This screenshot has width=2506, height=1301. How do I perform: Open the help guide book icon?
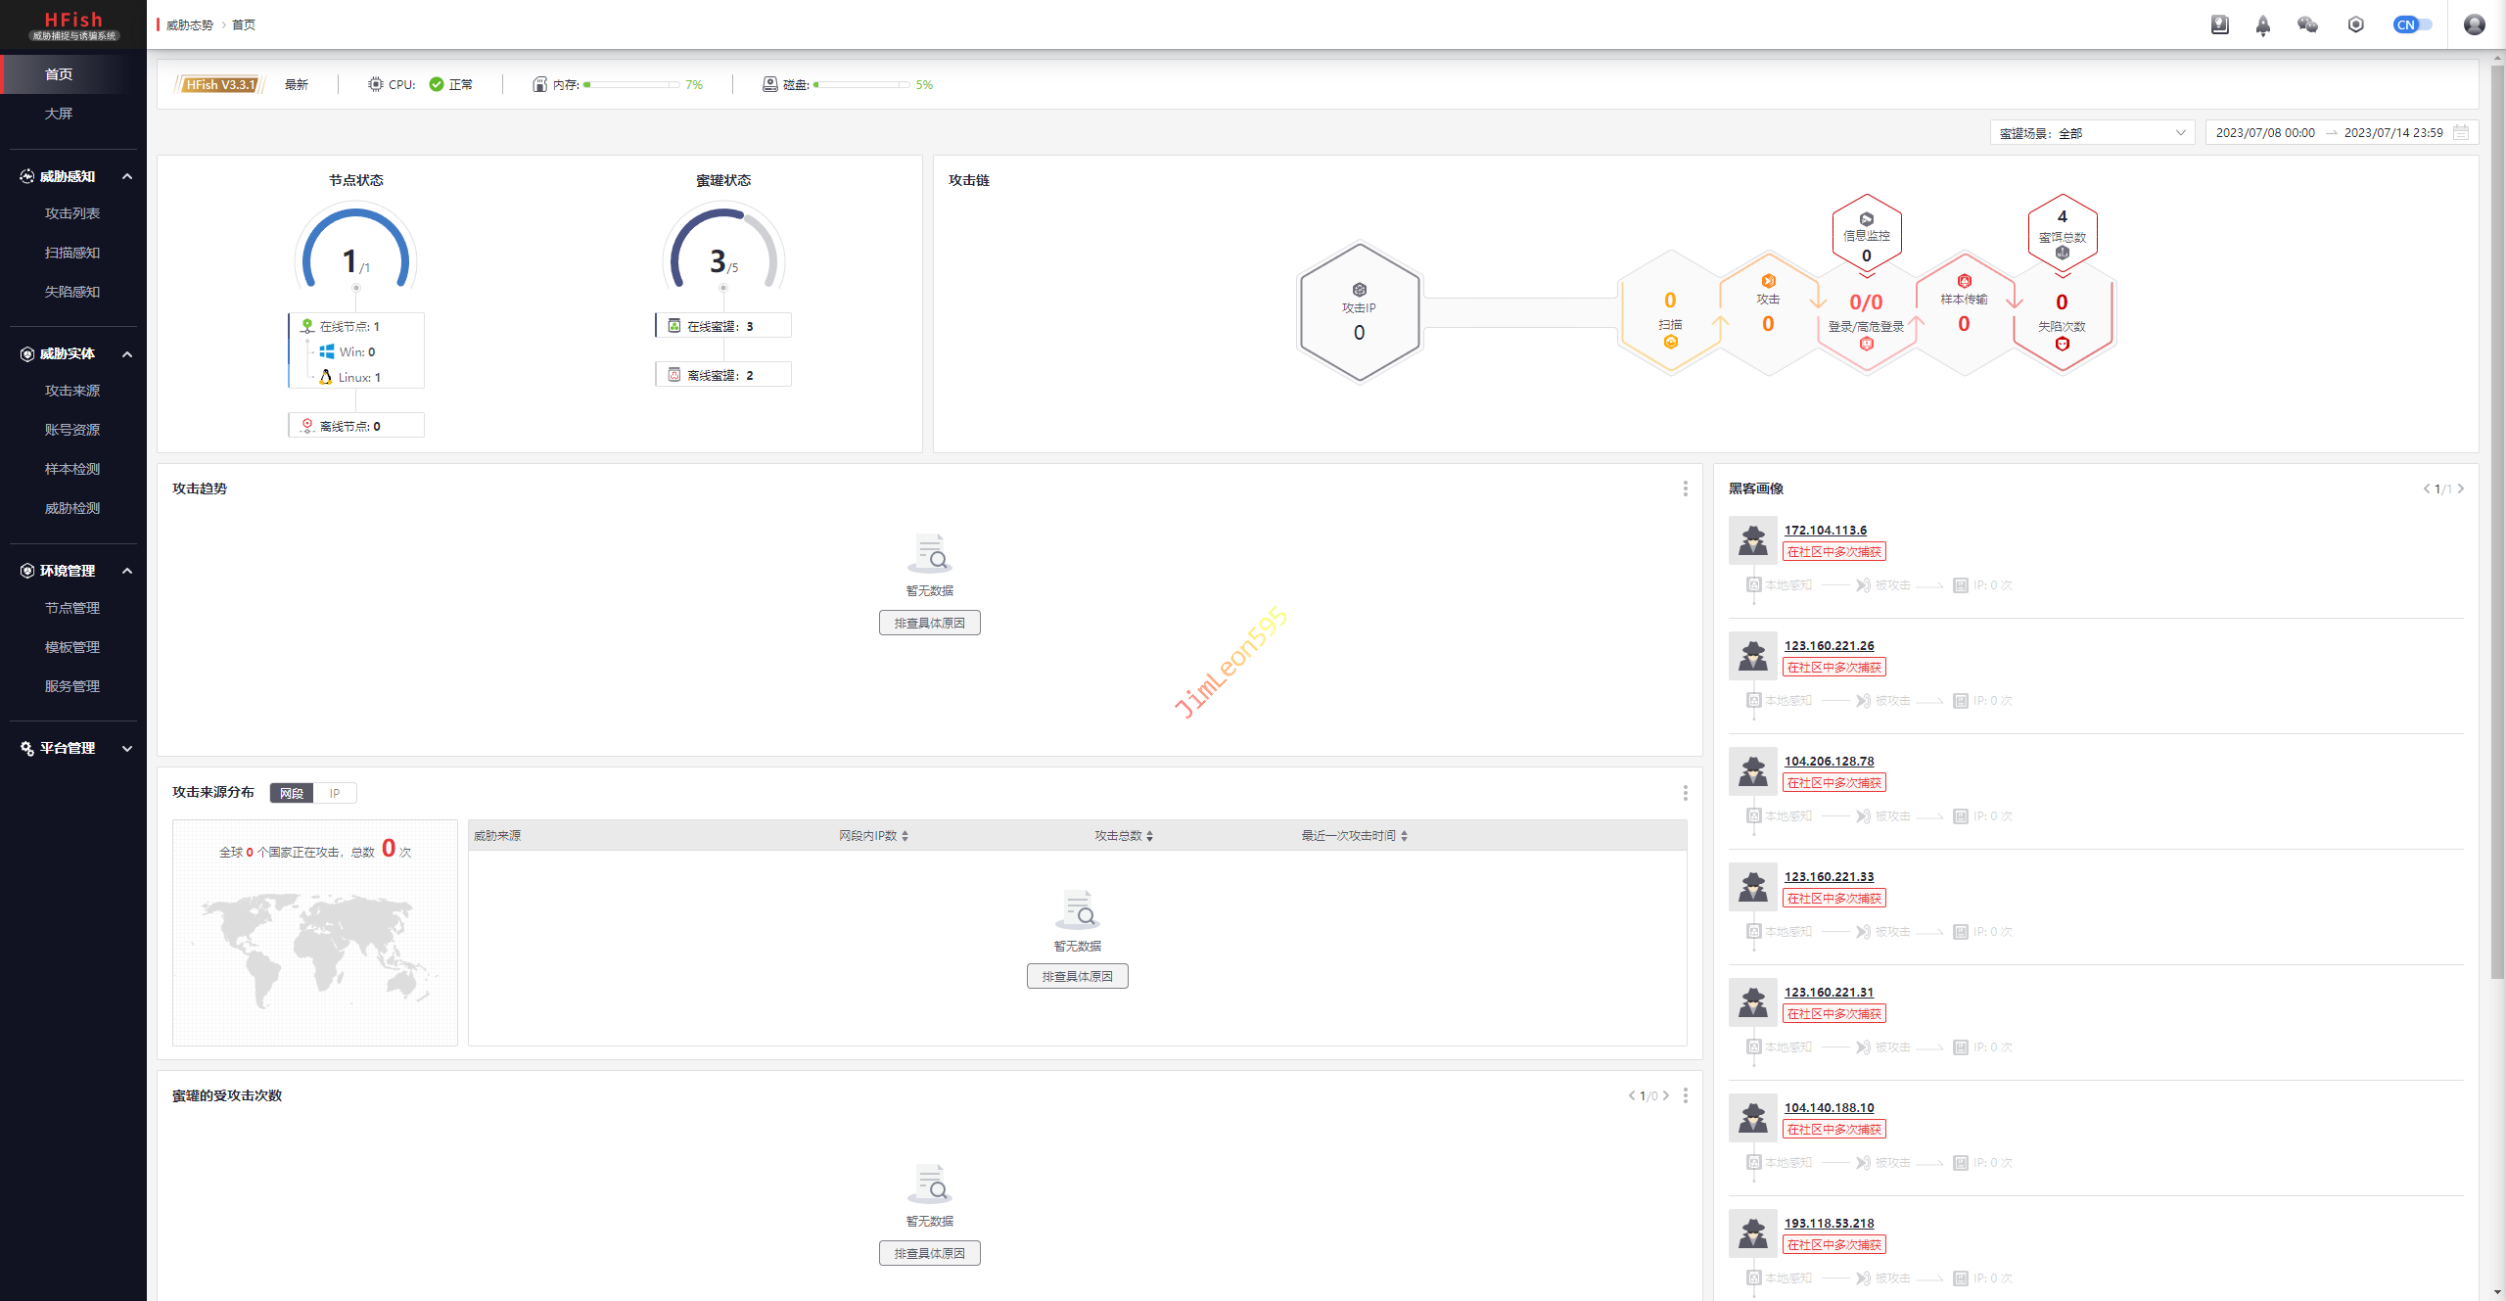click(x=2219, y=24)
